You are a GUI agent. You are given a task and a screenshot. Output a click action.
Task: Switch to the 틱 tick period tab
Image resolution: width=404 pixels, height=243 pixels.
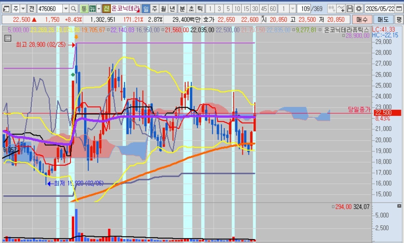(x=200, y=8)
